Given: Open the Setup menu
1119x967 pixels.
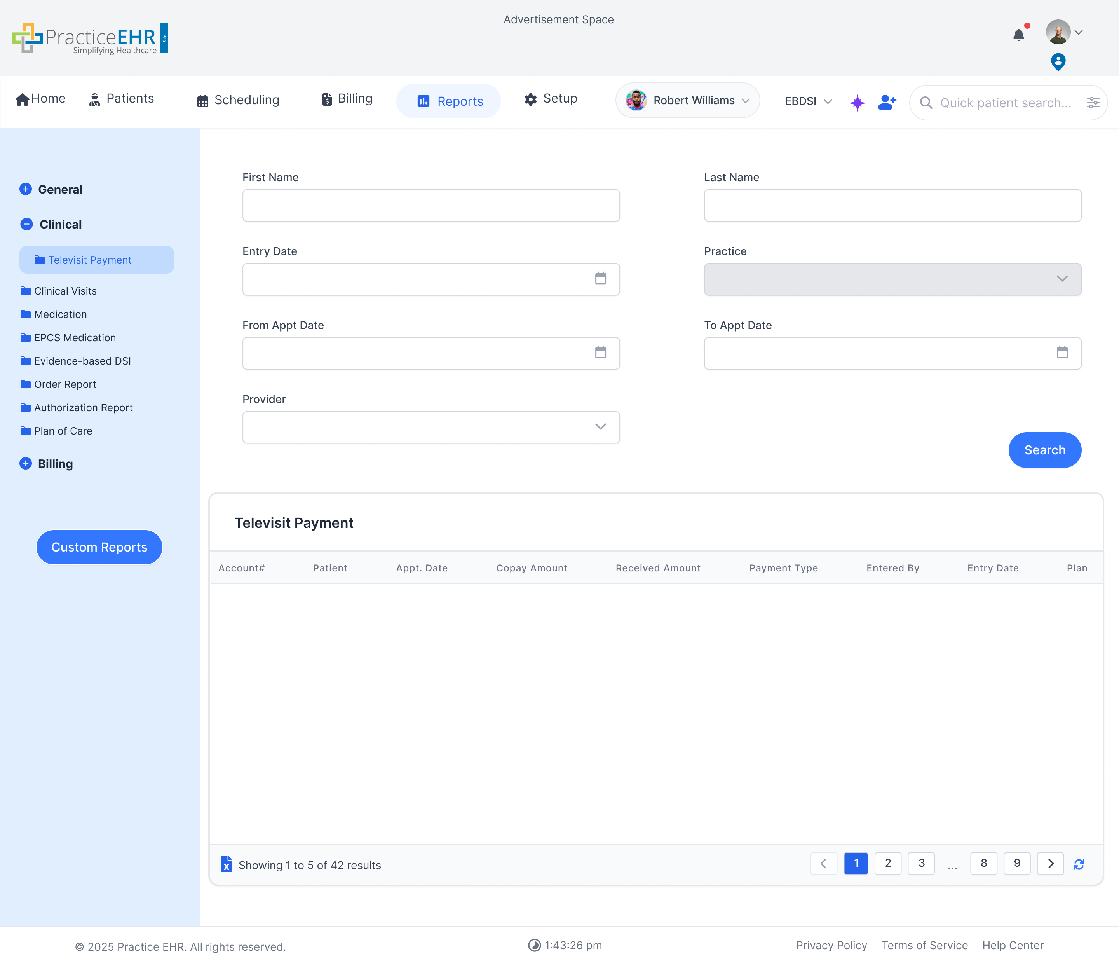Looking at the screenshot, I should [550, 99].
